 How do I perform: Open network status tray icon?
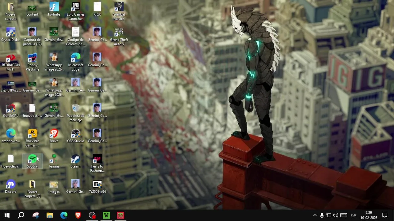[x=329, y=215]
